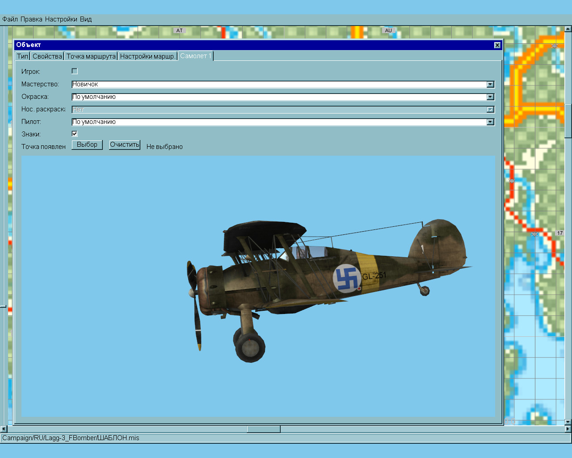Image resolution: width=572 pixels, height=458 pixels.
Task: Open the Вид menu
Action: [86, 19]
